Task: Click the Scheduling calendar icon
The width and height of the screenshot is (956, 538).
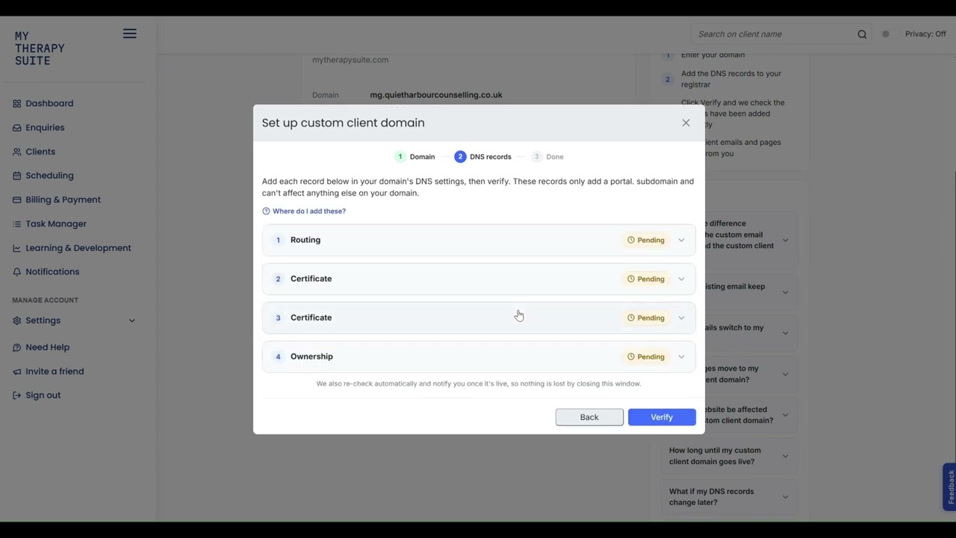Action: (x=16, y=176)
